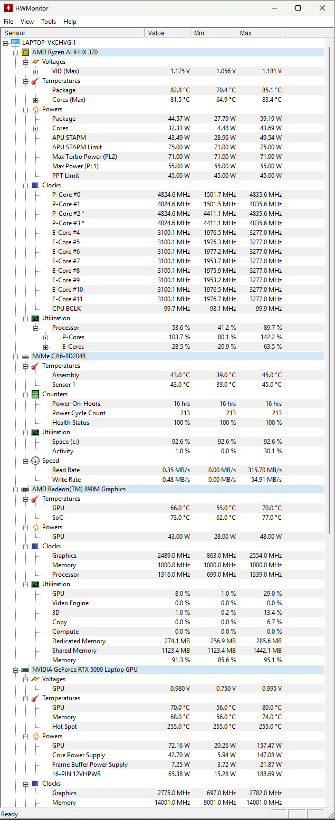
Task: Collapse the NVMe CA6-8D2048 node
Action: pyautogui.click(x=16, y=356)
